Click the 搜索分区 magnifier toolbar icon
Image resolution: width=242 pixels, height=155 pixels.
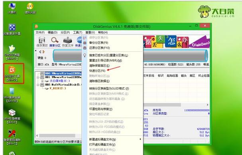pyautogui.click(x=55, y=42)
